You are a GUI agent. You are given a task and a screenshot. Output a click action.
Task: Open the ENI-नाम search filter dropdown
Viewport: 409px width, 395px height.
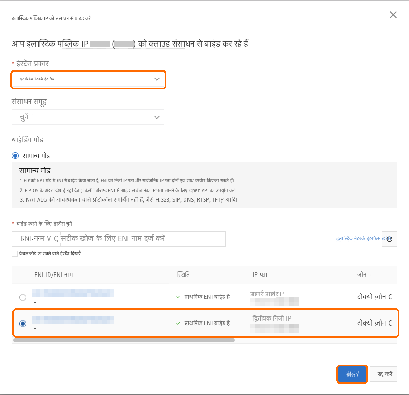point(36,238)
